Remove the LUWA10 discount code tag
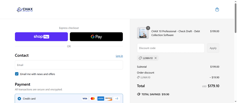237x103 pixels. coord(155,58)
